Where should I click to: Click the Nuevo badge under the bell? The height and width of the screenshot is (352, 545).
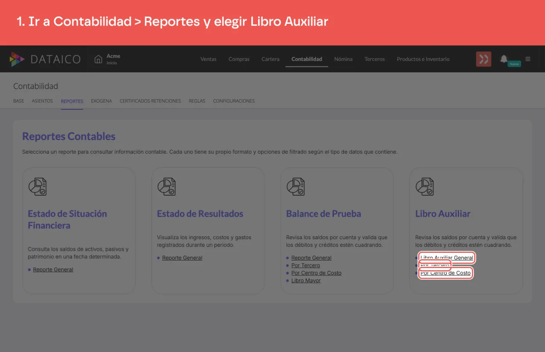coord(514,64)
